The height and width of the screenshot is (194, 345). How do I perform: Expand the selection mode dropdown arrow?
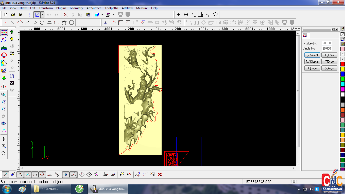tap(42, 15)
